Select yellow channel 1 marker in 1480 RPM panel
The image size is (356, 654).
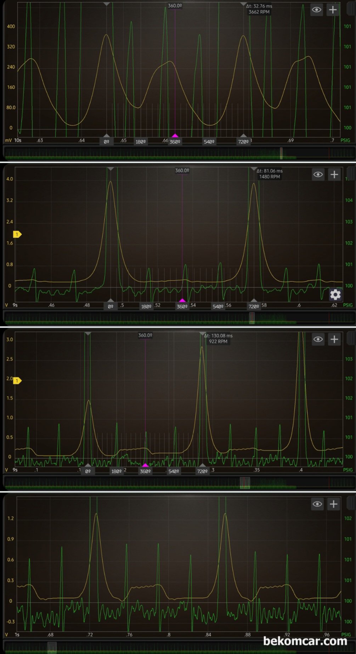(x=17, y=234)
